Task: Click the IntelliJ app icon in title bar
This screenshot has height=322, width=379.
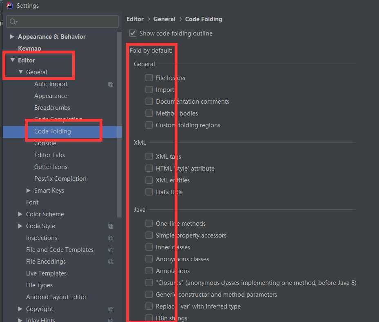Action: [10, 6]
